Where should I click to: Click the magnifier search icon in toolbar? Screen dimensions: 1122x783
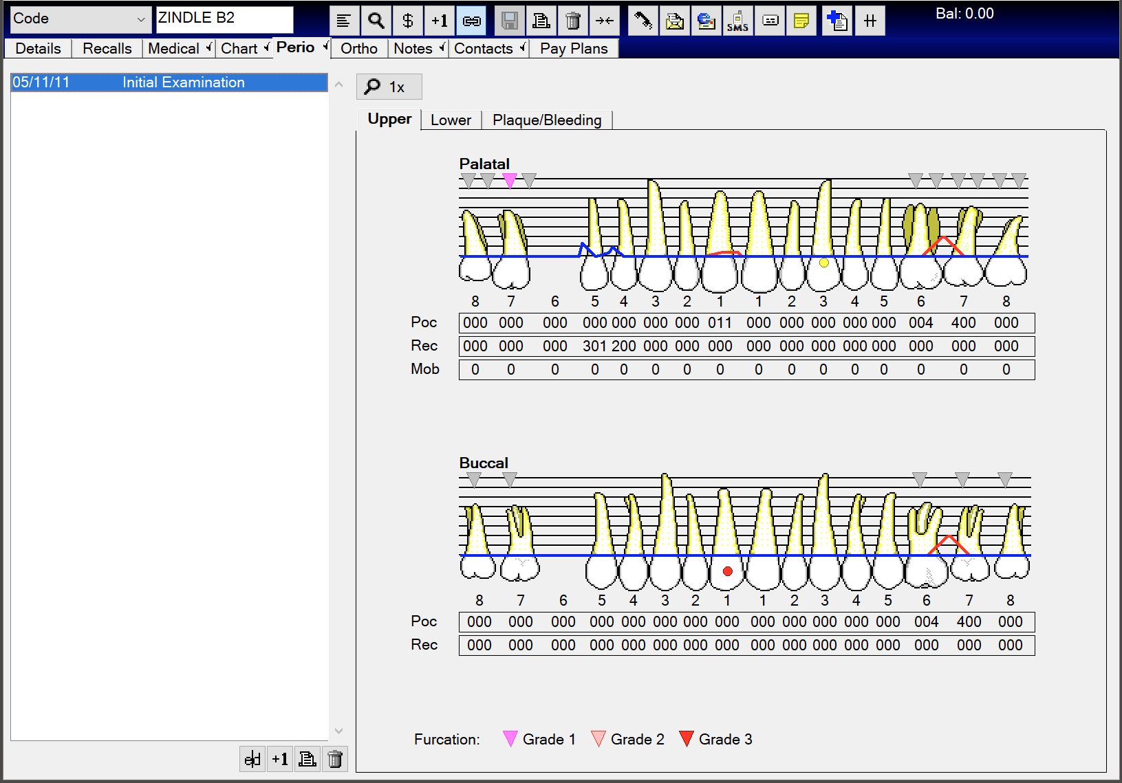coord(376,21)
